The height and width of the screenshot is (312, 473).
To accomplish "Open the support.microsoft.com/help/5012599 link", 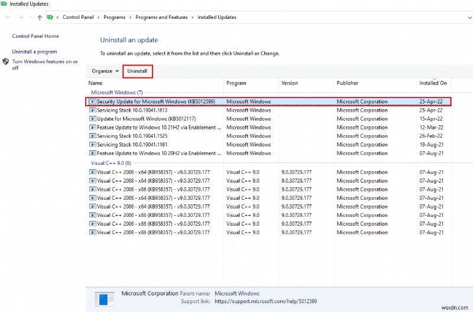I will pyautogui.click(x=265, y=301).
